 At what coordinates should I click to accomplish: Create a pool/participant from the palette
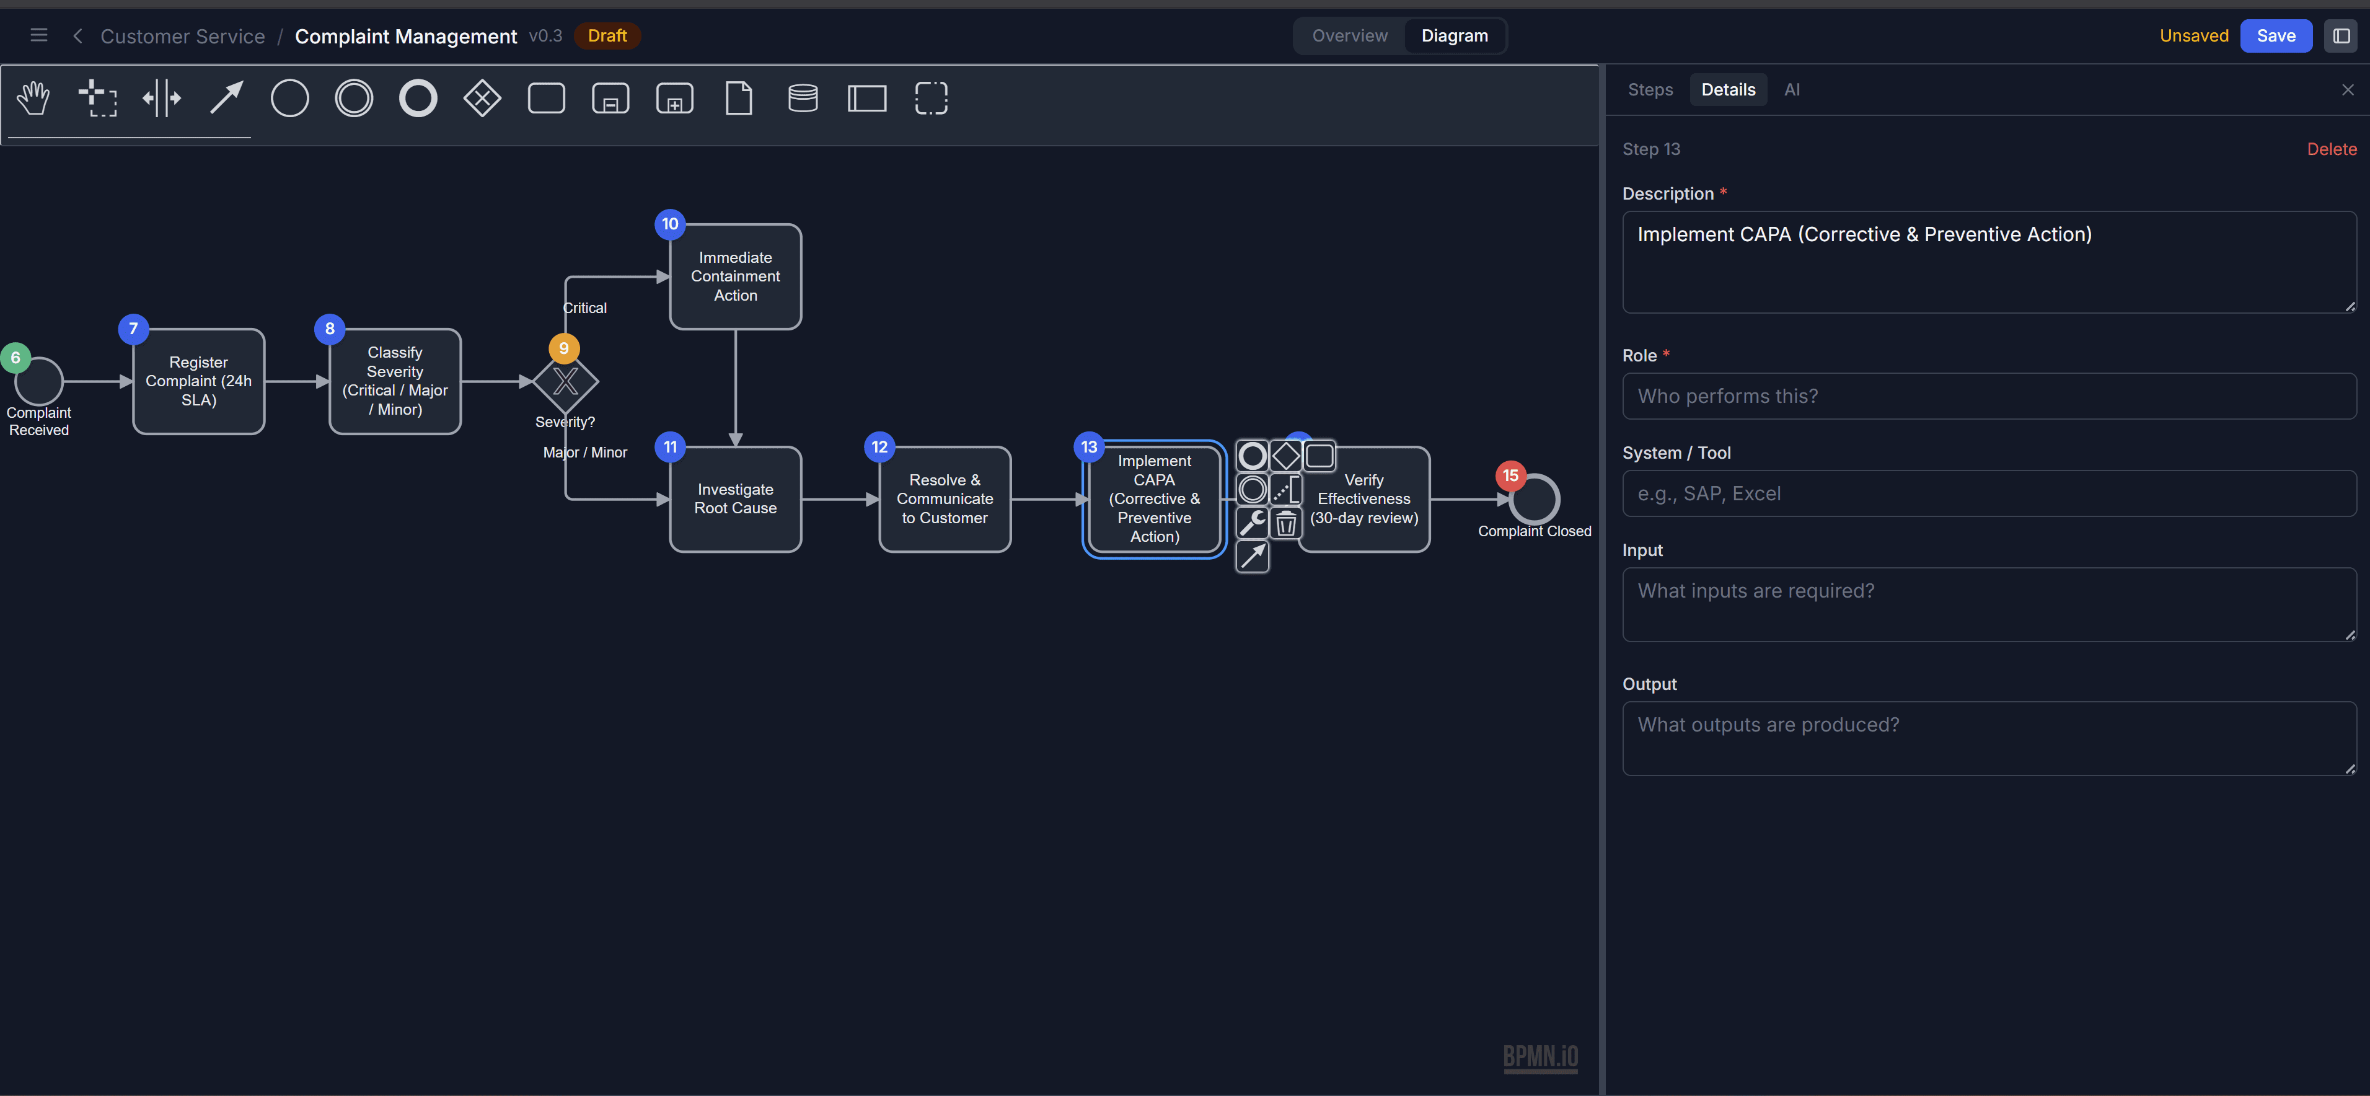pyautogui.click(x=866, y=97)
